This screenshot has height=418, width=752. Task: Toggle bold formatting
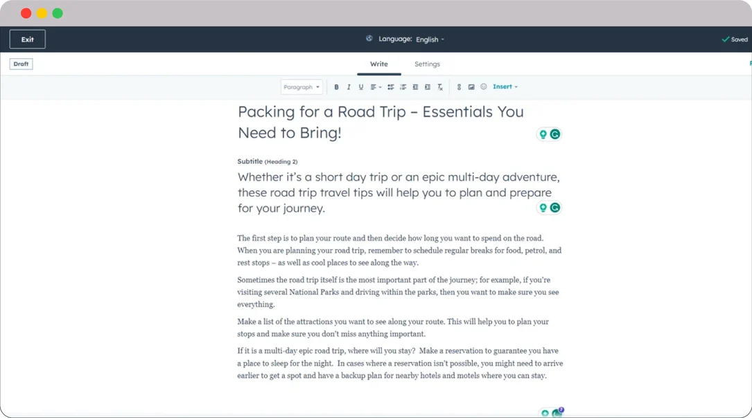336,87
